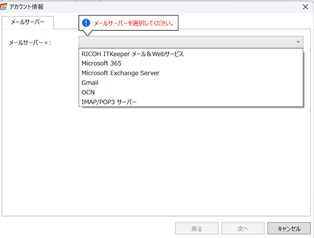The width and height of the screenshot is (314, 238).
Task: Click the empty panel area below the list
Action: click(x=157, y=159)
